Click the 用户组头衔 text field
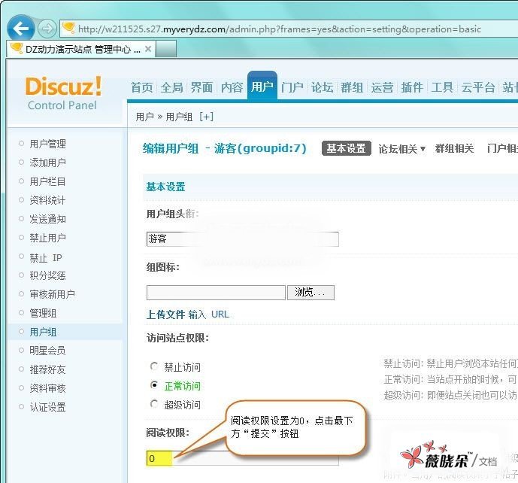The width and height of the screenshot is (518, 483). tap(242, 239)
